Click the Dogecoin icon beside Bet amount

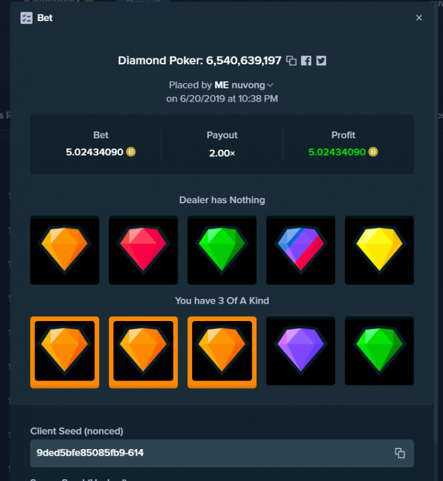[131, 152]
